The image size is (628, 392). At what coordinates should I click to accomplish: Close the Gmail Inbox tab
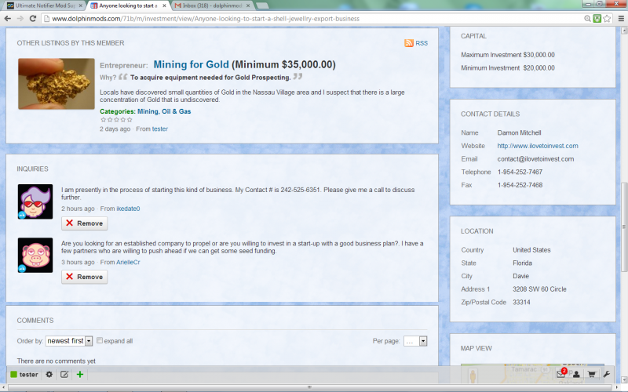coord(248,5)
